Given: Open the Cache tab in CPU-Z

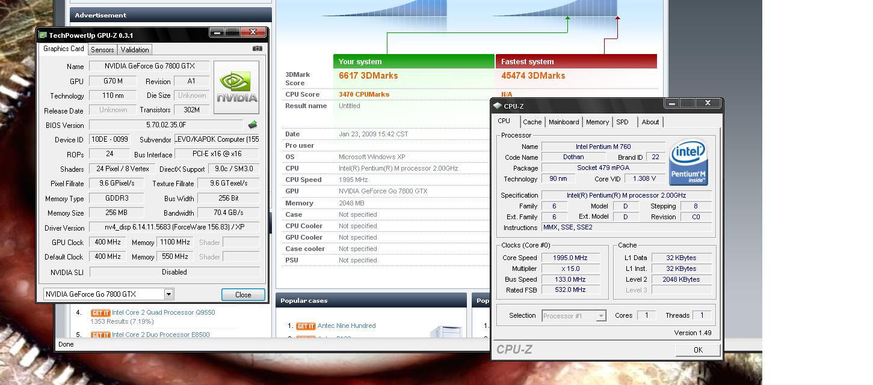Looking at the screenshot, I should coord(532,122).
